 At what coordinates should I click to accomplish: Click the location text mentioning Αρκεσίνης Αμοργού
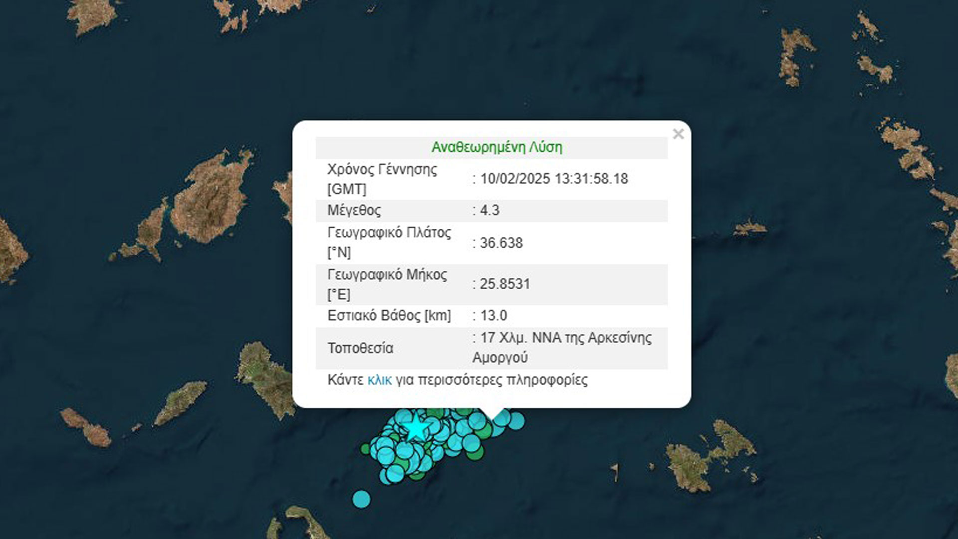coord(561,348)
